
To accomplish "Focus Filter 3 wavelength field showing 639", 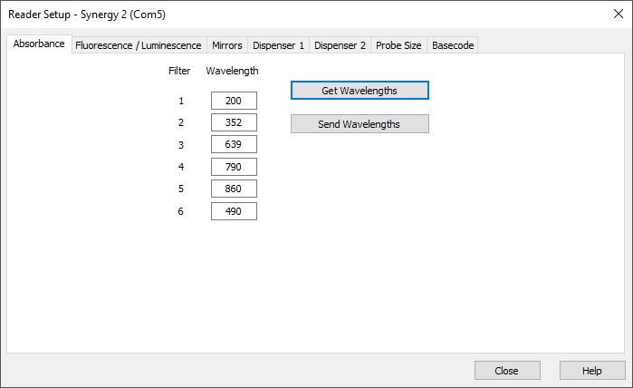I will pos(234,144).
